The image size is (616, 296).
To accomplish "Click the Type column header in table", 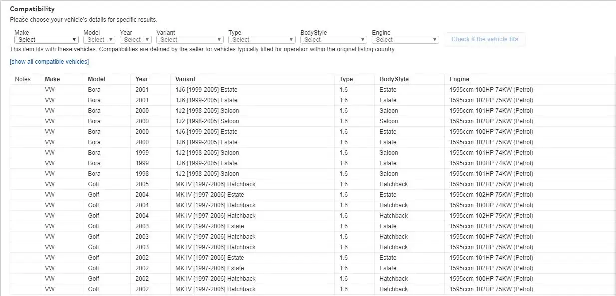I will (355, 79).
